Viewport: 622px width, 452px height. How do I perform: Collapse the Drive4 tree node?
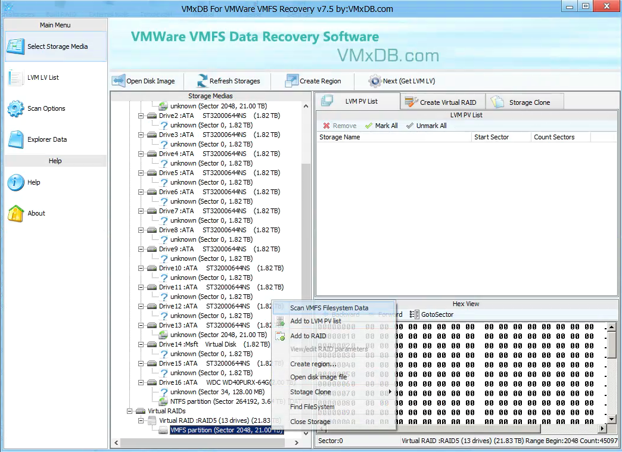141,154
